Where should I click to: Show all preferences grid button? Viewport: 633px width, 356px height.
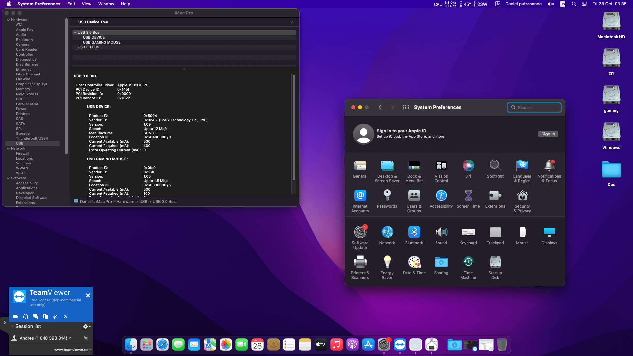coord(406,107)
